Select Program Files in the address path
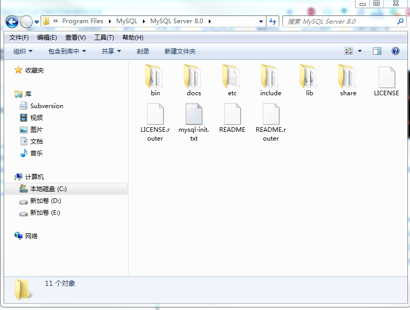The height and width of the screenshot is (310, 410). tap(83, 21)
